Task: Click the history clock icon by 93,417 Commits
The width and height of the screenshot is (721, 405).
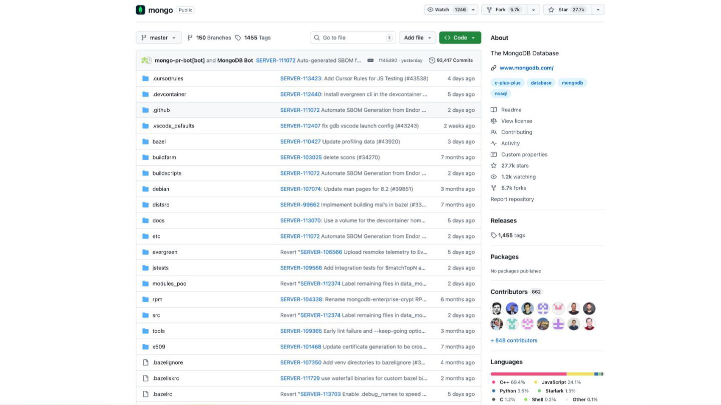Action: coord(432,60)
